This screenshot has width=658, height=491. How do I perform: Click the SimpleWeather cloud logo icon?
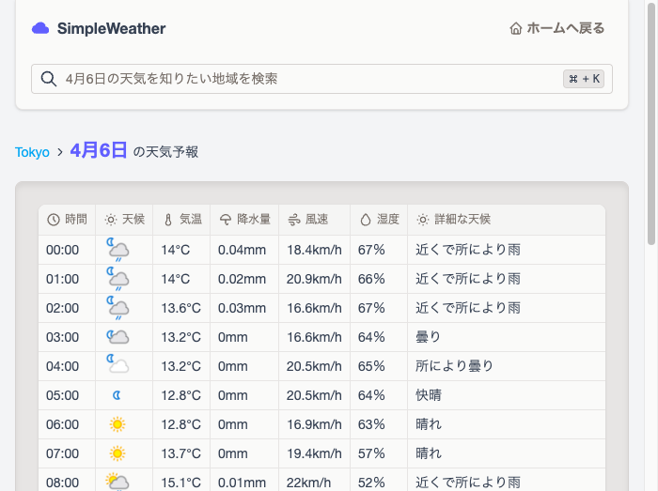click(40, 28)
